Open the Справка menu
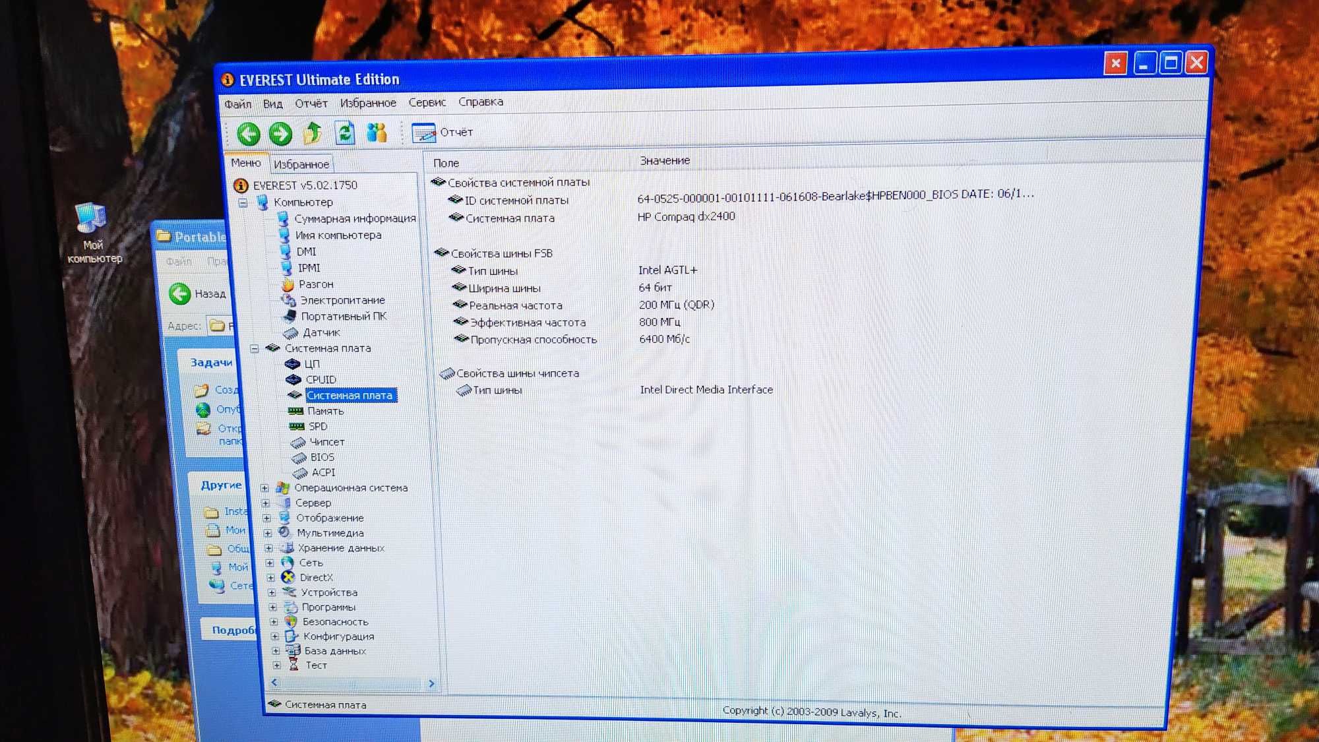The height and width of the screenshot is (742, 1319). (x=481, y=102)
